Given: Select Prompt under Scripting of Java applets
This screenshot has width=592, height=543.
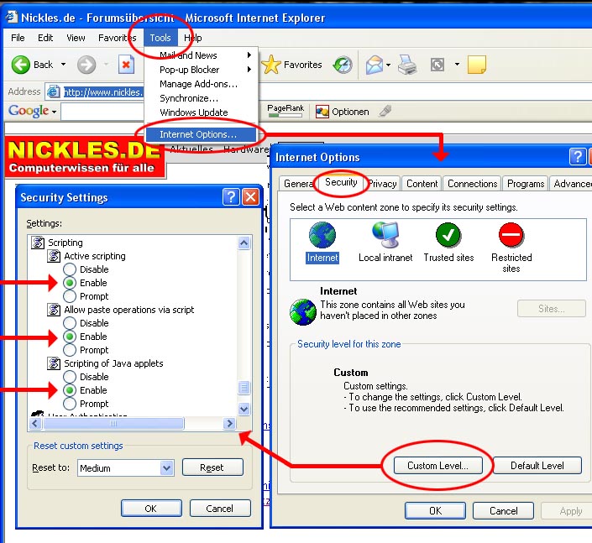Looking at the screenshot, I should (x=70, y=404).
